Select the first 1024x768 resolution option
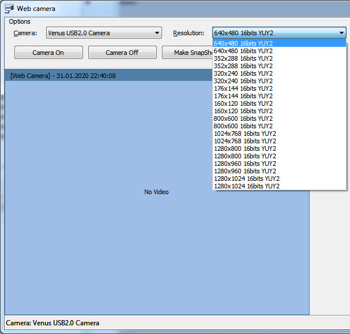This screenshot has height=334, width=350. [x=245, y=133]
